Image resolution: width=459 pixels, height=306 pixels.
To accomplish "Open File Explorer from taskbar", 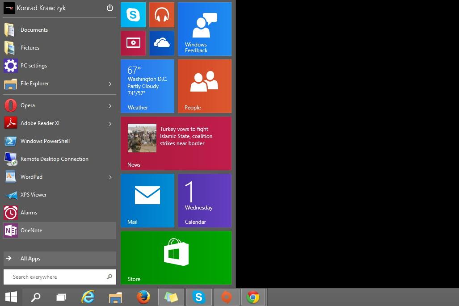I will tap(115, 297).
